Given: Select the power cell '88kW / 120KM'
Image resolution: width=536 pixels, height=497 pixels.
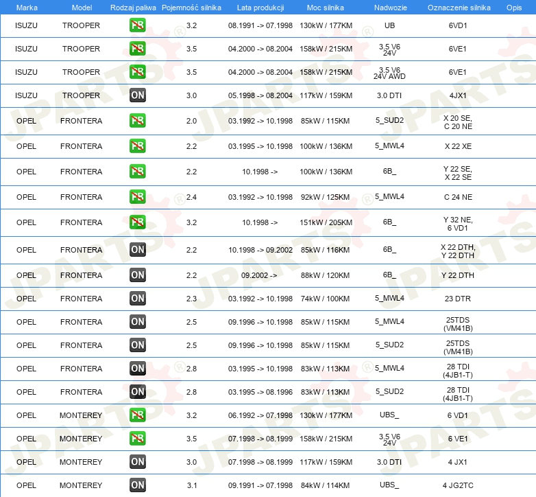Looking at the screenshot, I should click(326, 275).
